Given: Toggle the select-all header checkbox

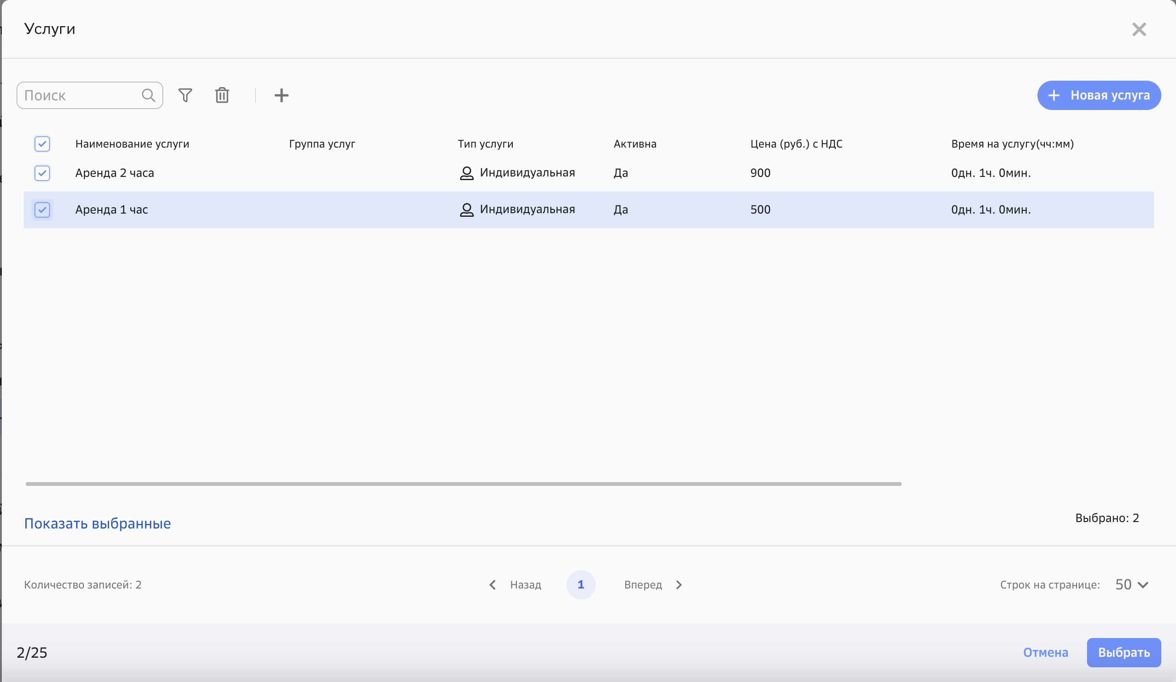Looking at the screenshot, I should pyautogui.click(x=42, y=143).
